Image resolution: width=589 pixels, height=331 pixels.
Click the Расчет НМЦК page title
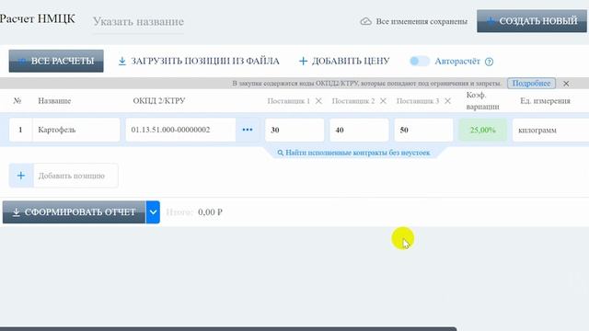tap(38, 18)
